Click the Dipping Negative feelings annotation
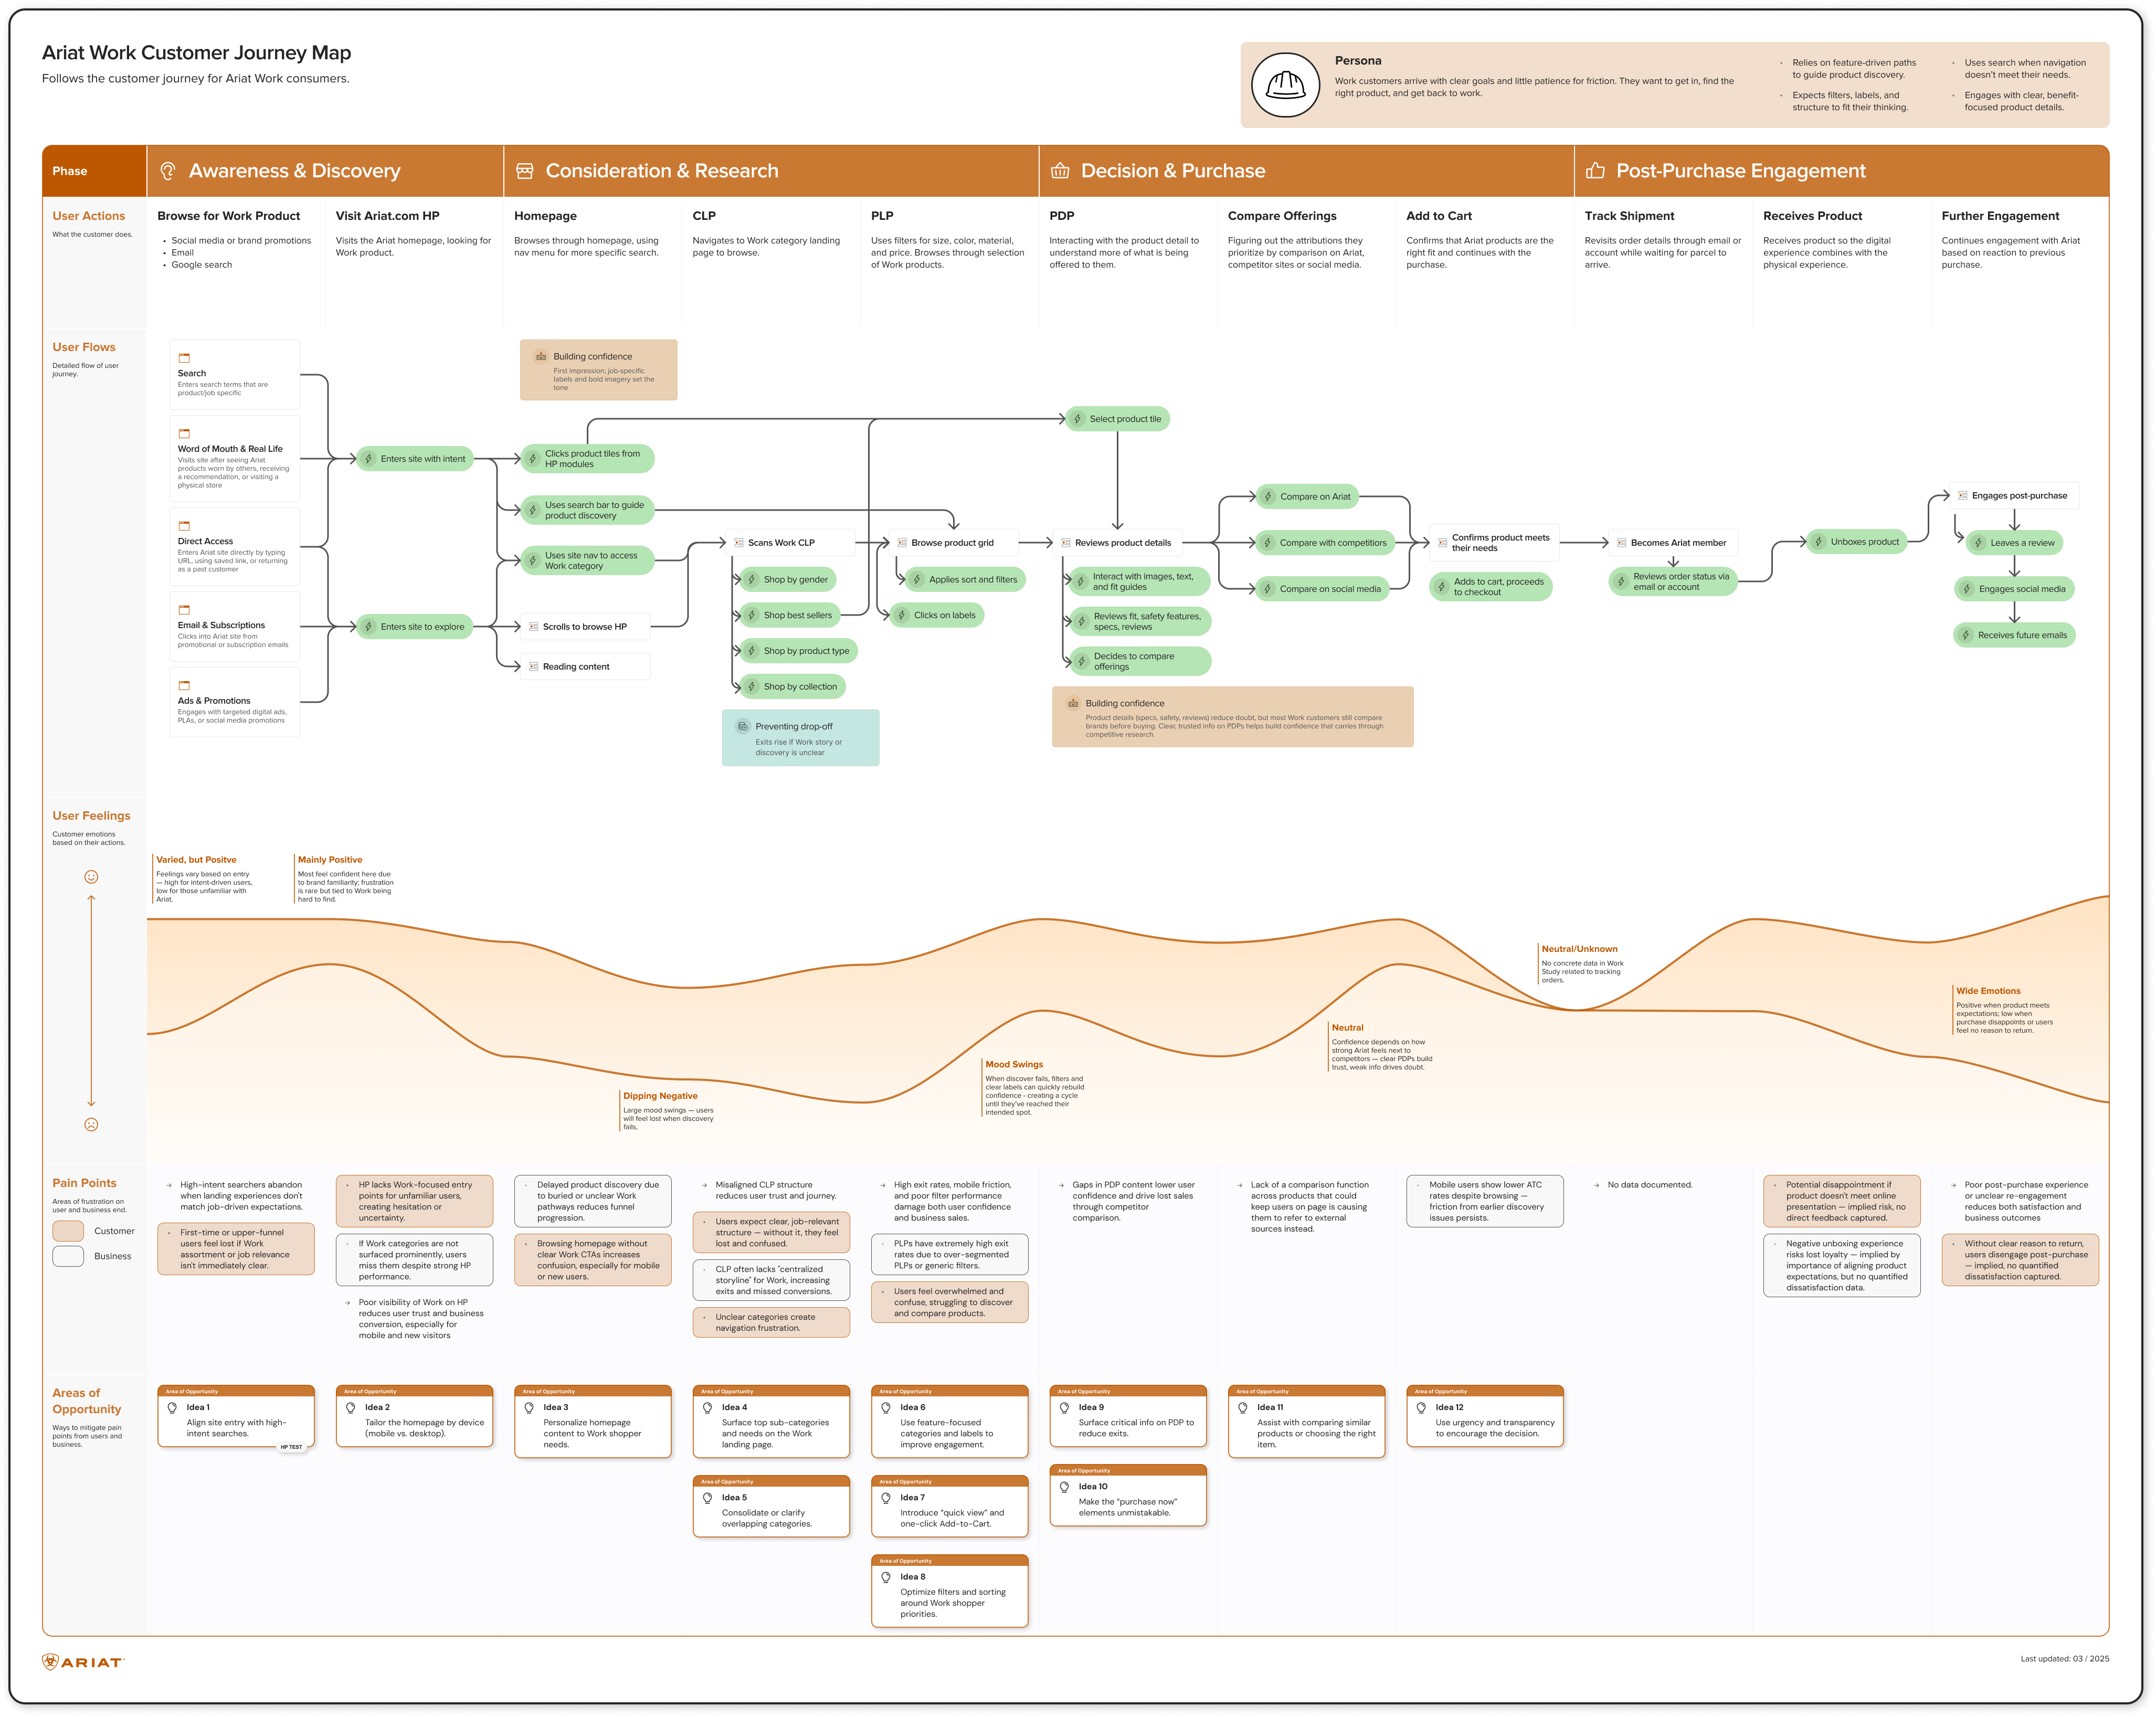This screenshot has width=2156, height=1717. pos(668,1110)
